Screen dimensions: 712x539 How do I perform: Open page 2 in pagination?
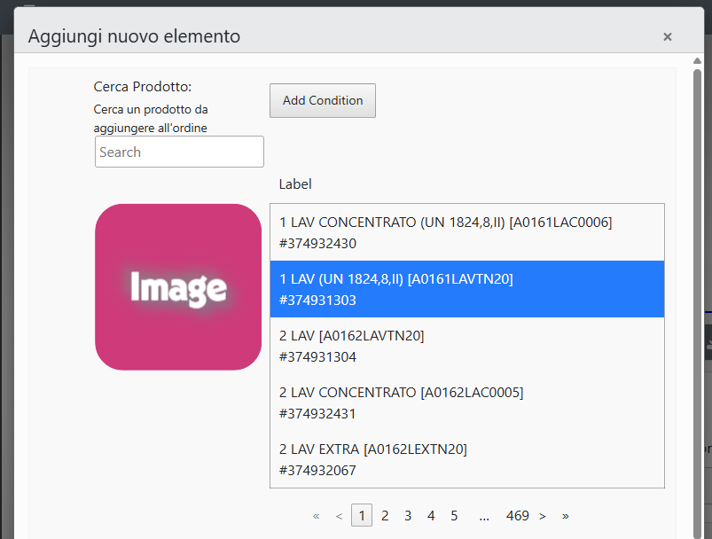click(385, 516)
